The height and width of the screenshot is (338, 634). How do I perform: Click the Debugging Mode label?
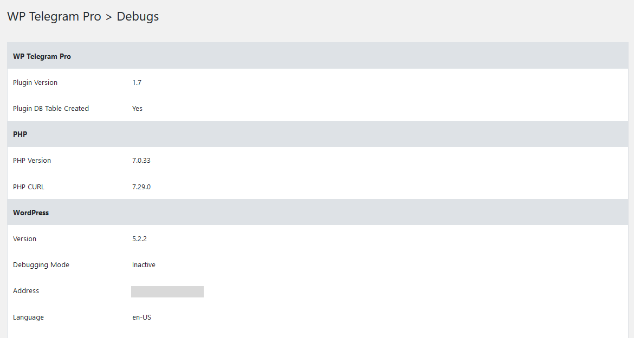coord(41,265)
